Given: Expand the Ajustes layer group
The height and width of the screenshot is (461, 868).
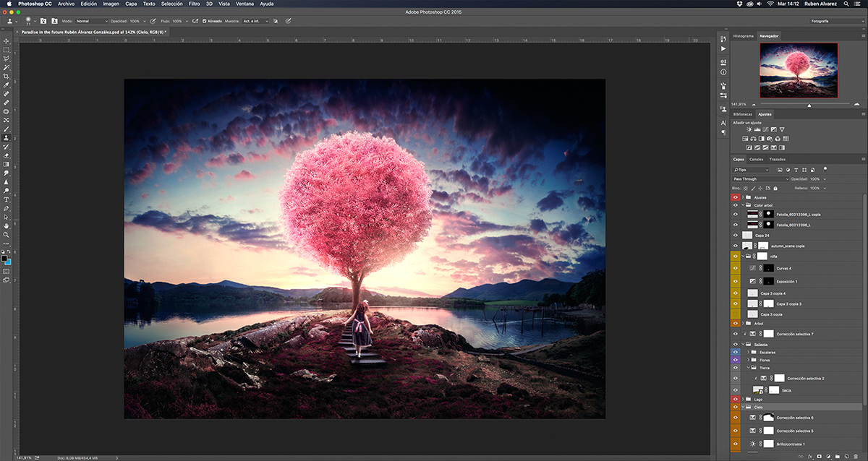Looking at the screenshot, I should 743,197.
